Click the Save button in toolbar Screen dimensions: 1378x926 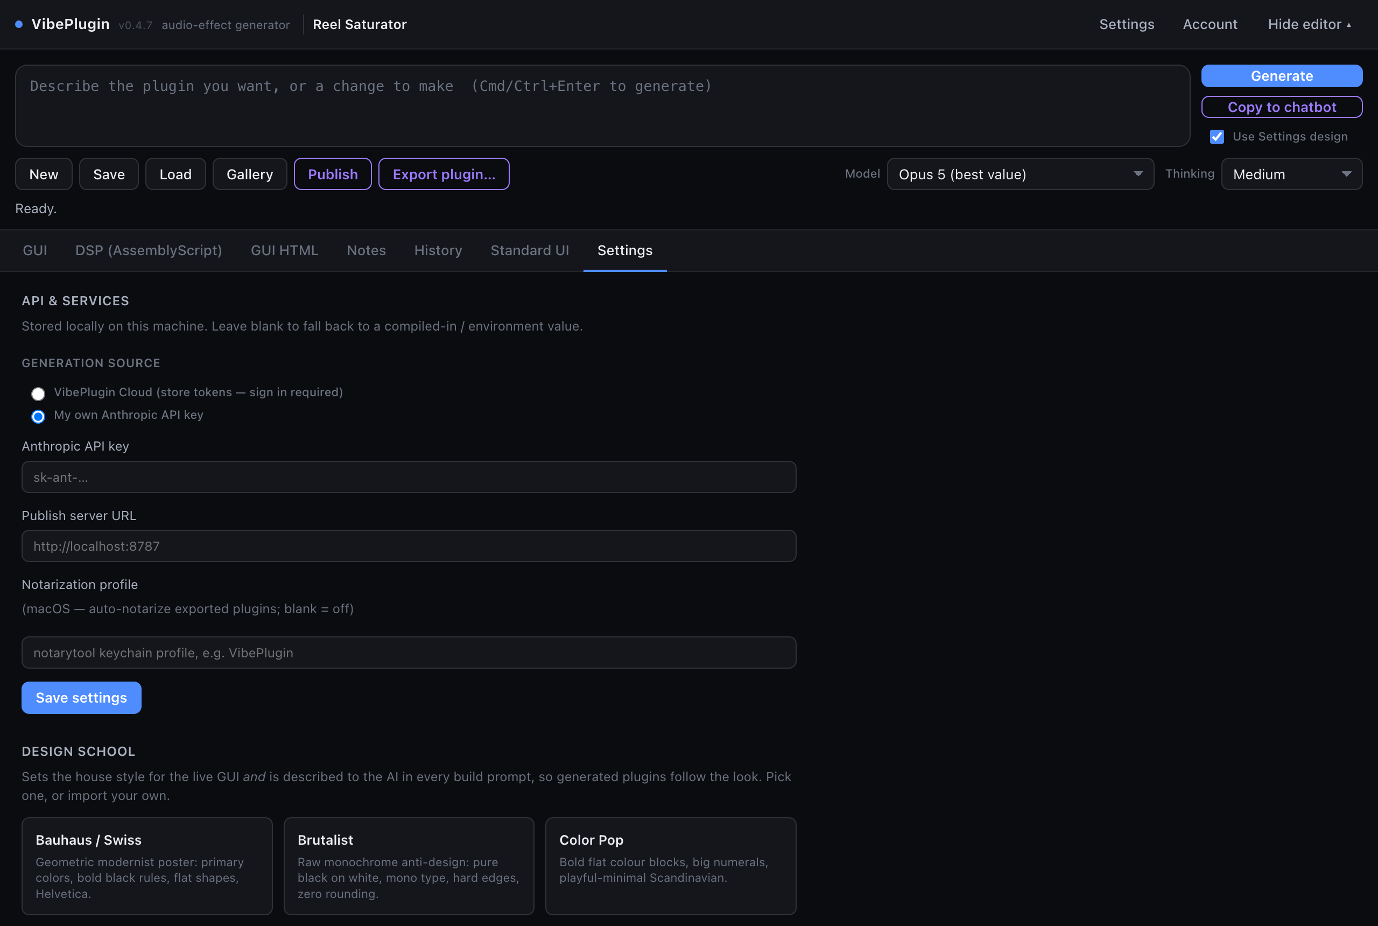109,174
